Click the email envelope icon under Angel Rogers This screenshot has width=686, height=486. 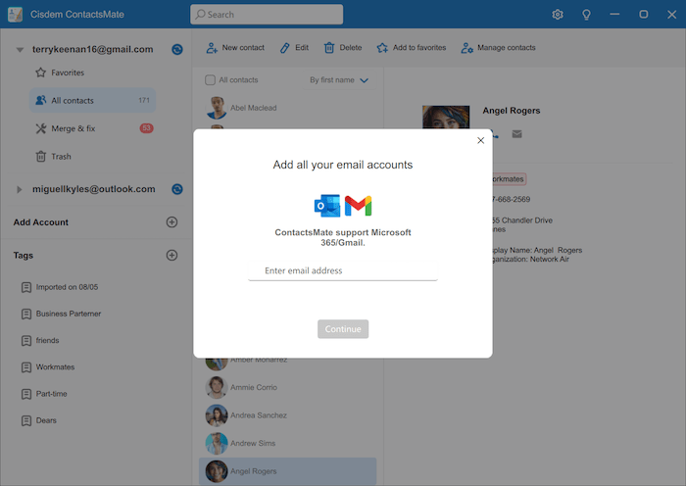[516, 134]
